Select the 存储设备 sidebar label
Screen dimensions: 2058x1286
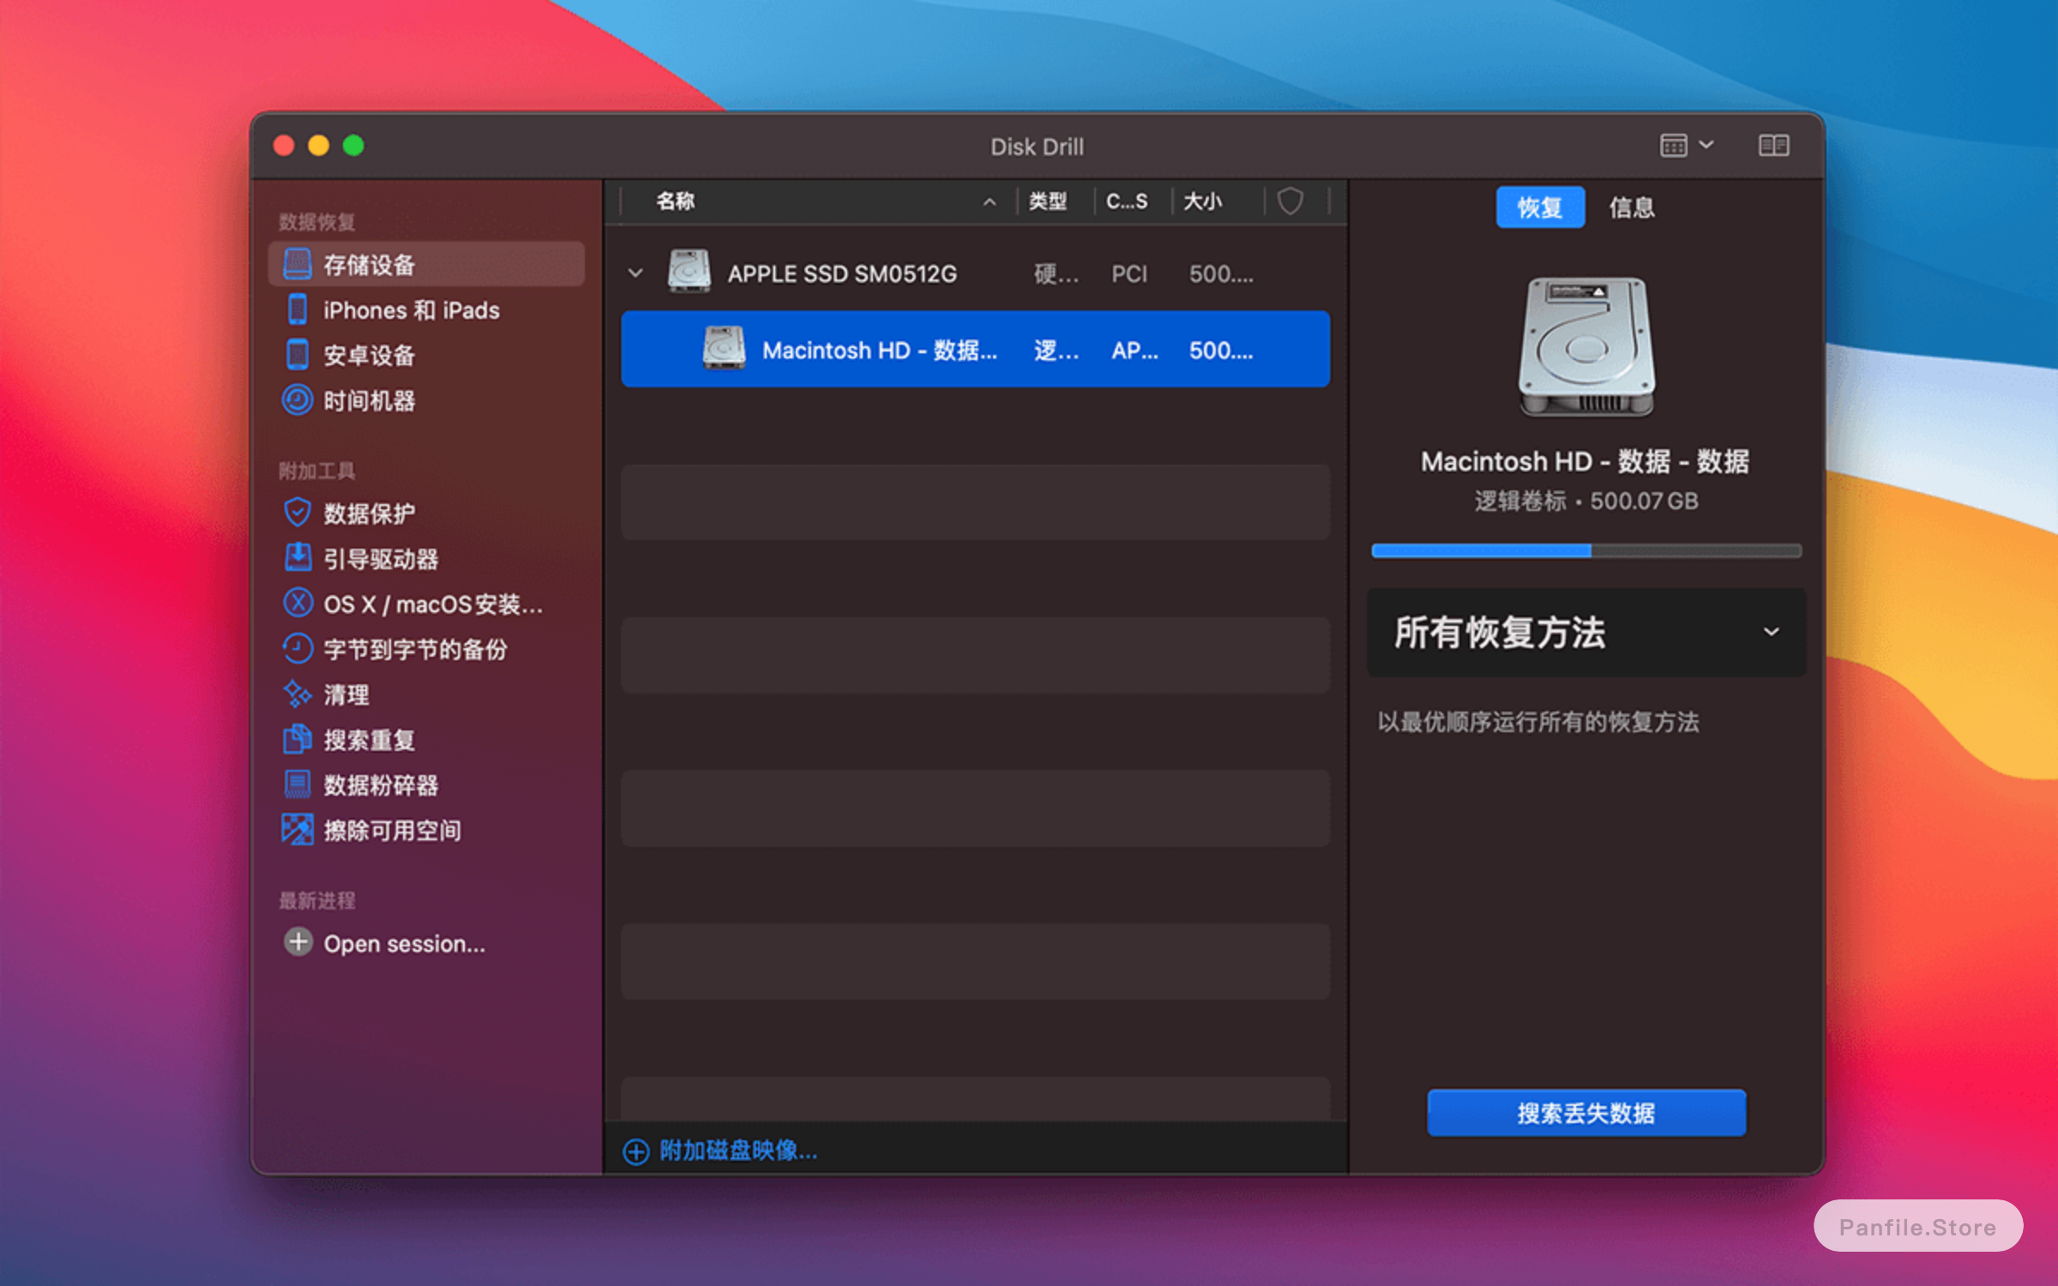click(370, 265)
